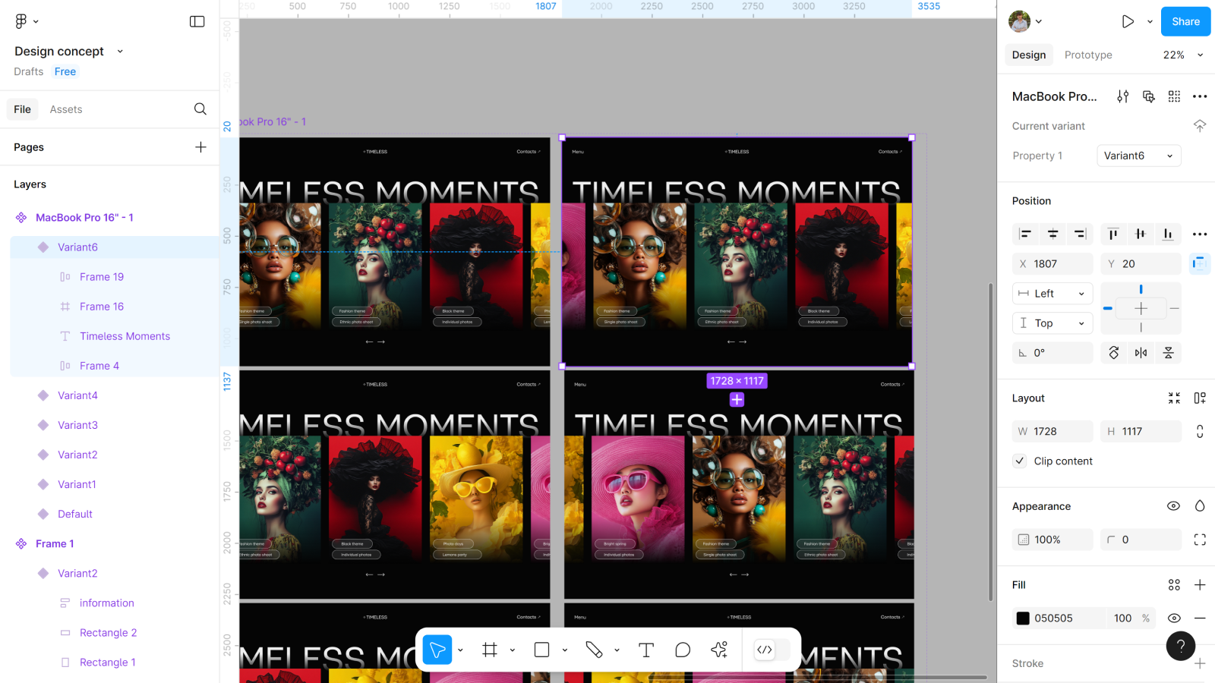Viewport: 1215px width, 683px height.
Task: Toggle fill visibility eye icon
Action: [x=1174, y=618]
